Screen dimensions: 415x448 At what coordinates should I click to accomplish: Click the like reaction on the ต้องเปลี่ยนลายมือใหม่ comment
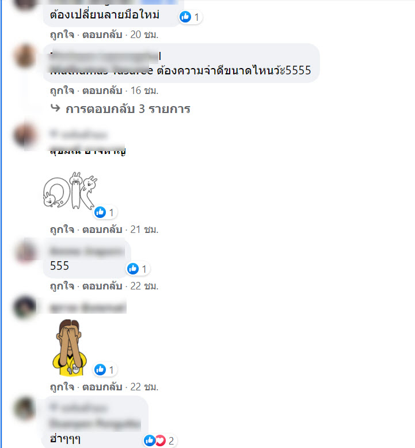(x=191, y=17)
